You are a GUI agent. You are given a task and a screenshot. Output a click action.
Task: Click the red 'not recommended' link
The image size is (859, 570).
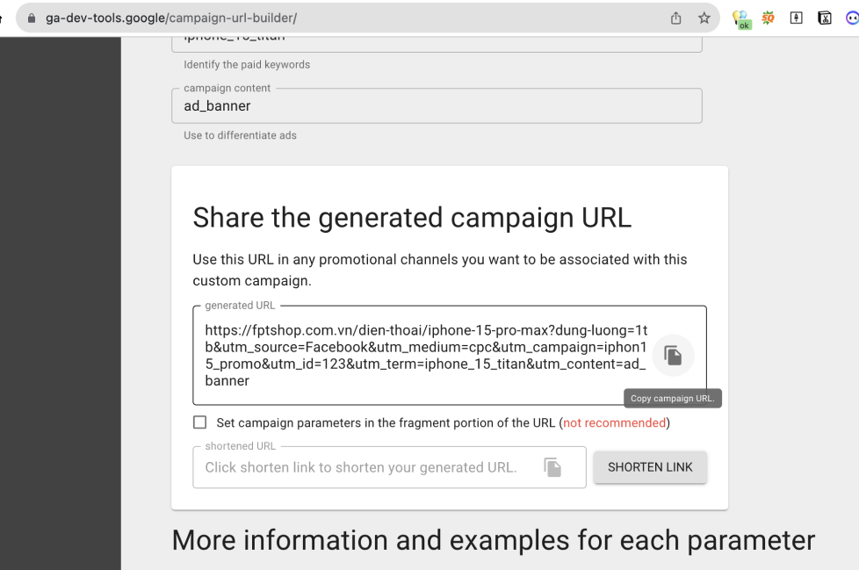(614, 422)
